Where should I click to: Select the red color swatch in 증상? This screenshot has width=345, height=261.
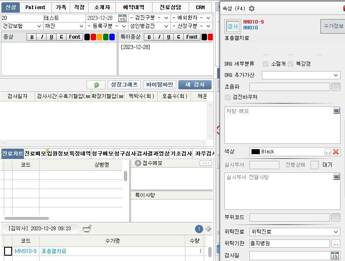click(x=93, y=37)
